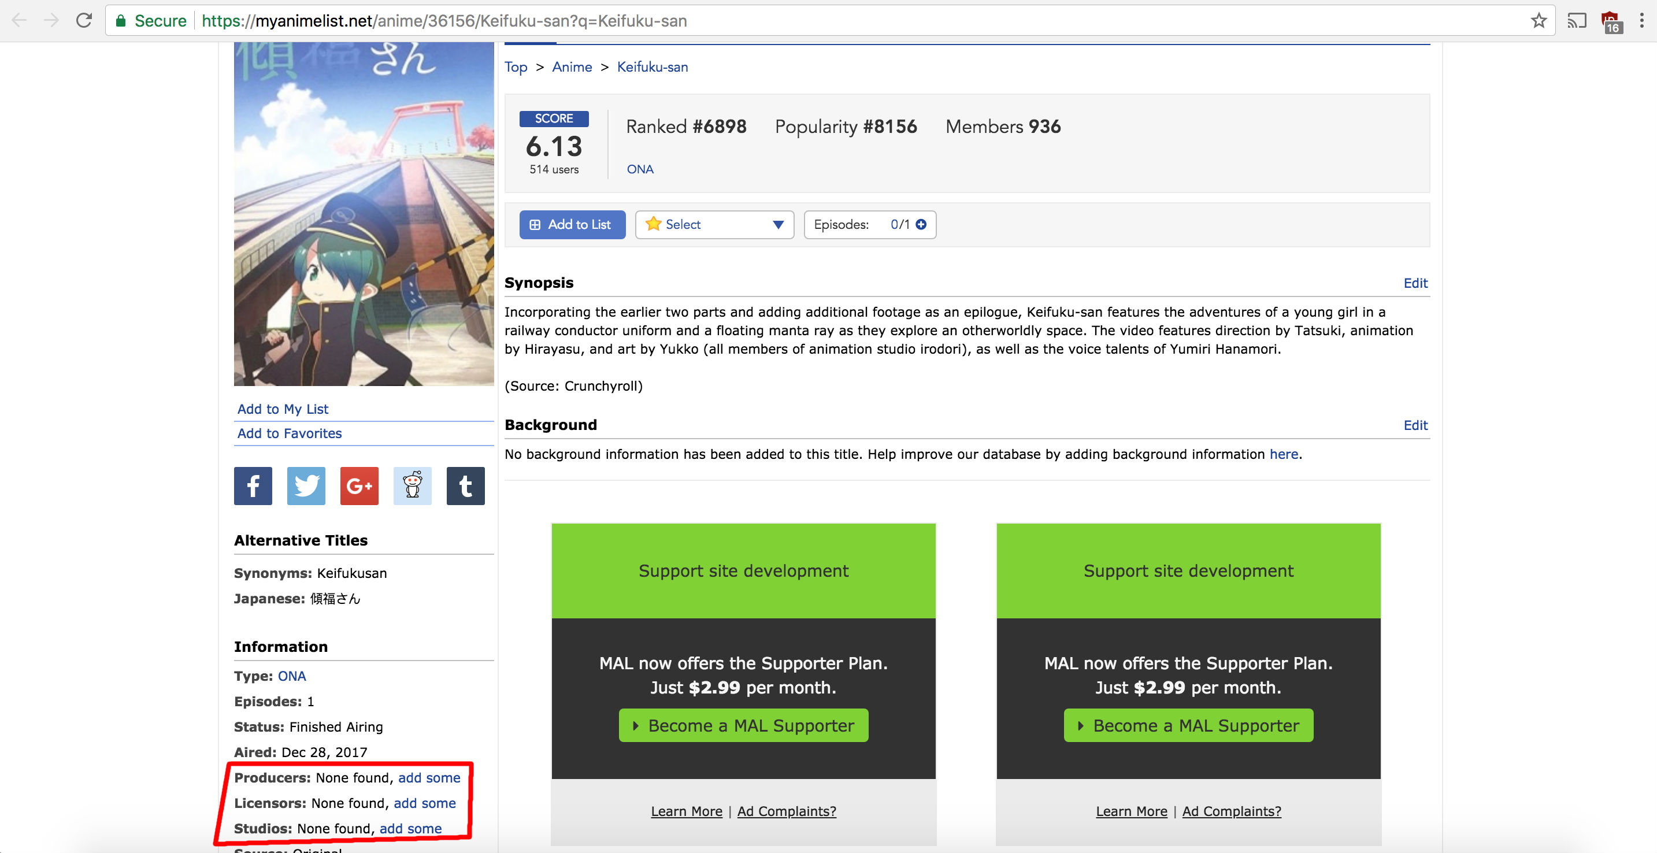
Task: Click the Keifuku-san cover image
Action: (364, 214)
